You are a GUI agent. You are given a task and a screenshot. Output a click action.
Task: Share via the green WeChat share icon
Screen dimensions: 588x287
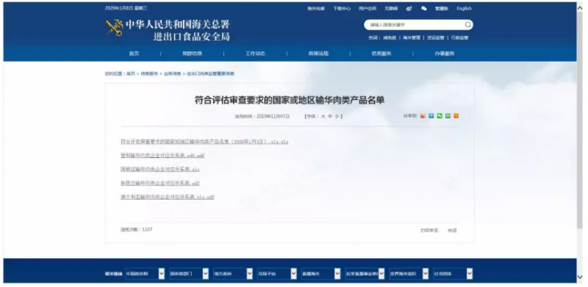pos(440,116)
